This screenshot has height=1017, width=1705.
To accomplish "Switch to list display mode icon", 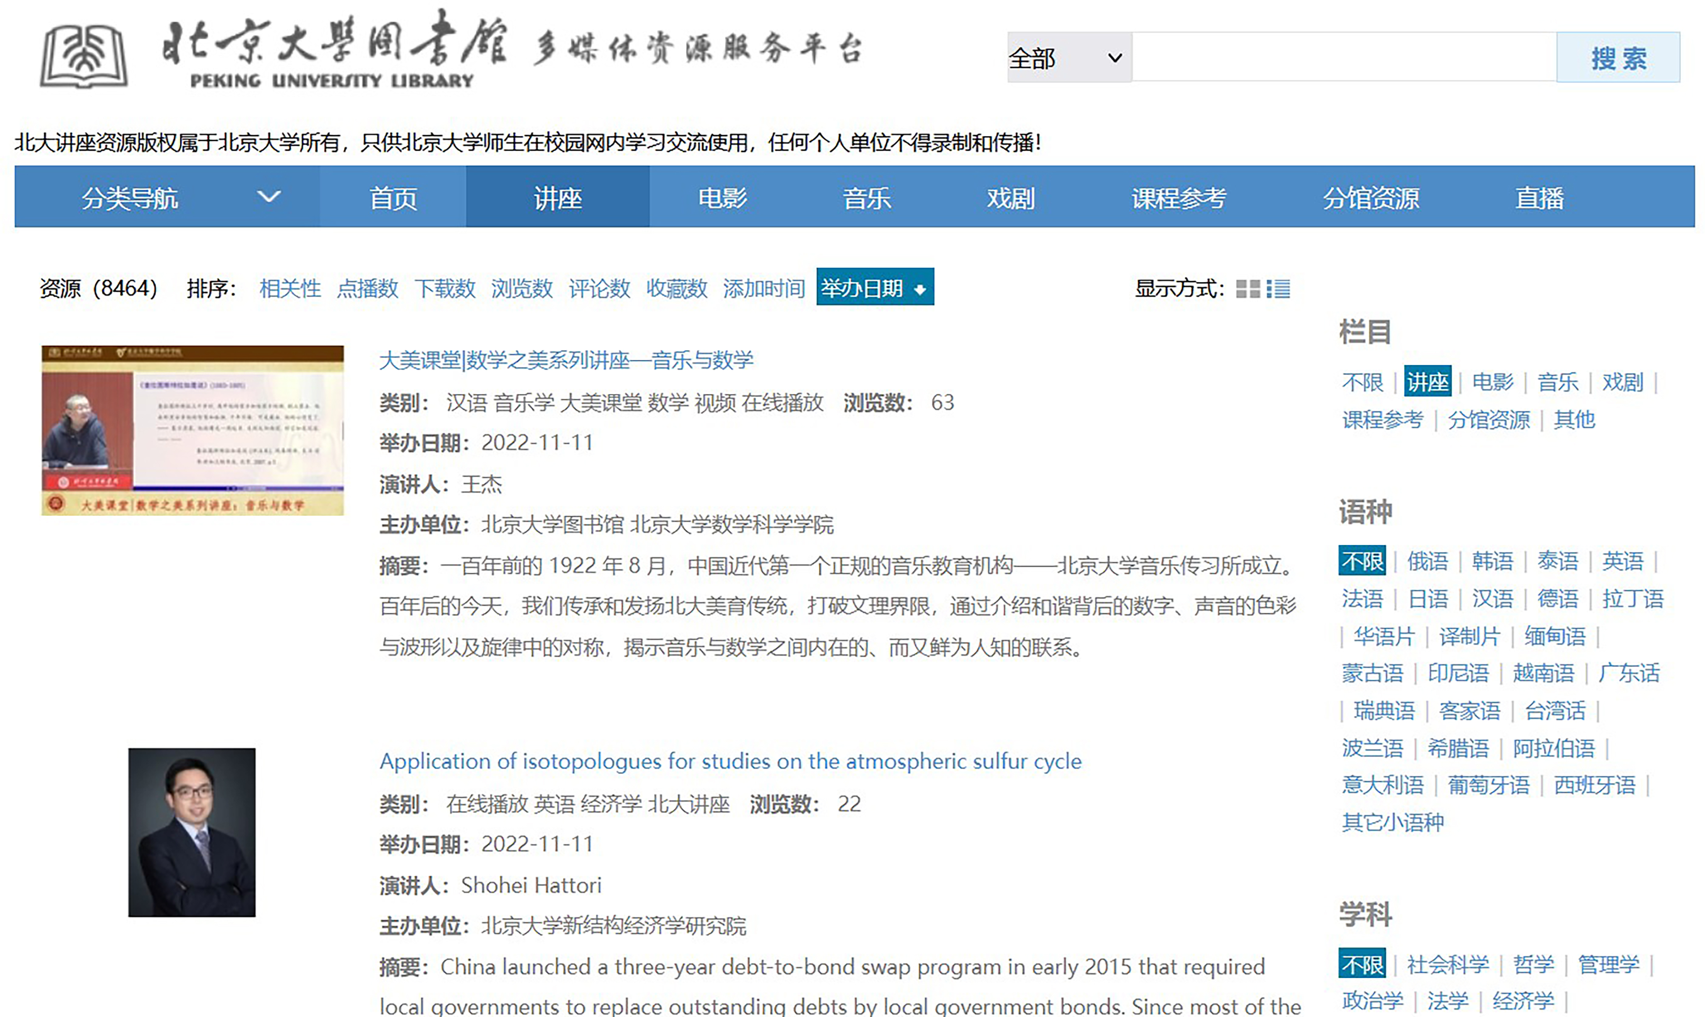I will (x=1278, y=289).
